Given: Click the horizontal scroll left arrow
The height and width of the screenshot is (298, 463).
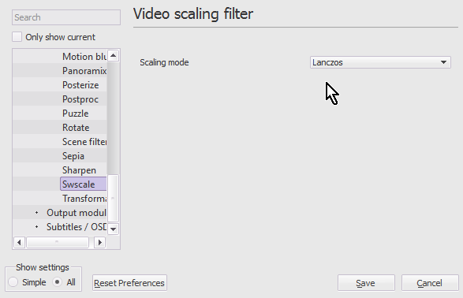Looking at the screenshot, I should (x=19, y=243).
